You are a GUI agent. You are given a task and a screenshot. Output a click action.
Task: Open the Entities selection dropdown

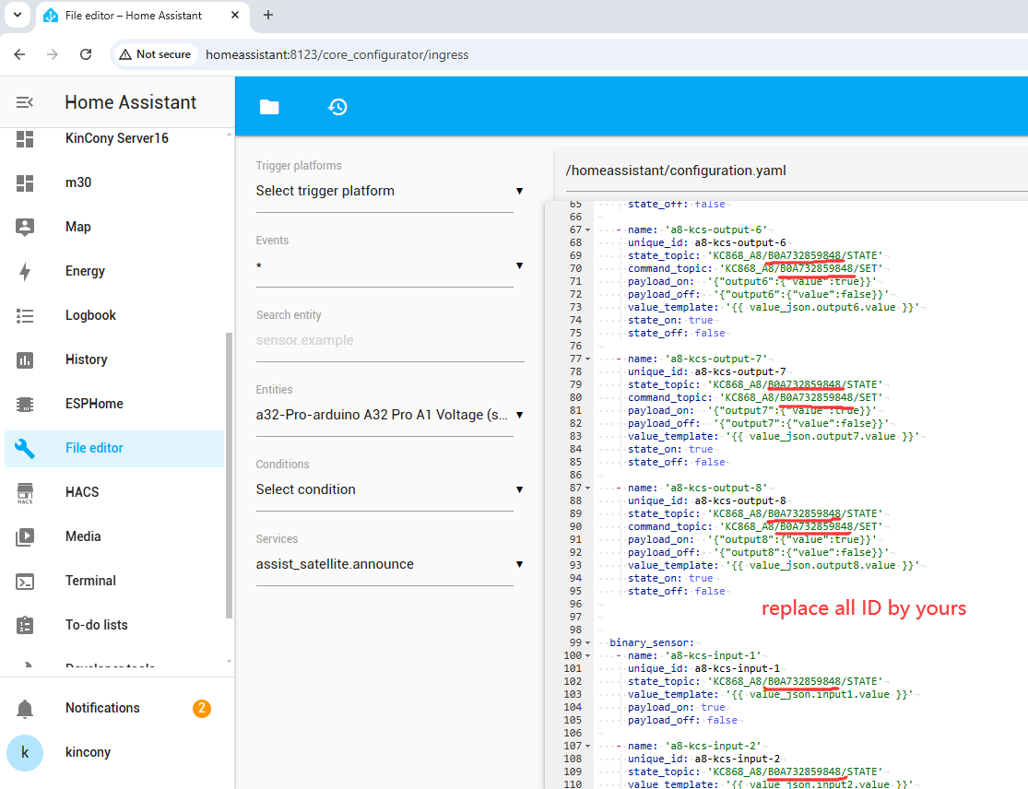[389, 415]
